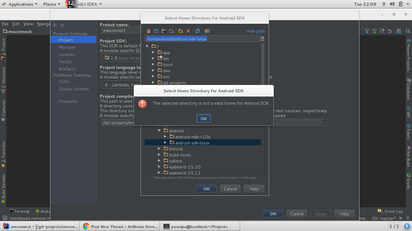Focus the SDK path input field

202,38
